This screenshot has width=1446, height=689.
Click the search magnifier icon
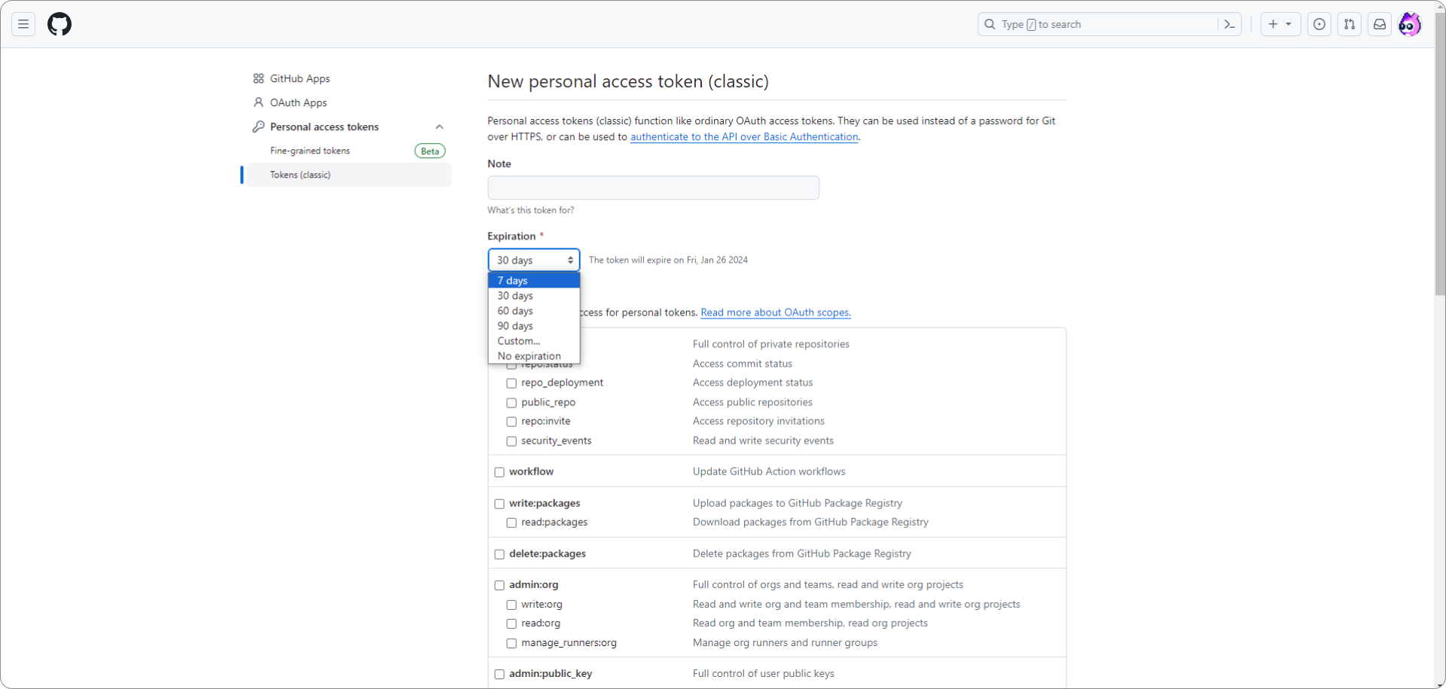(990, 24)
